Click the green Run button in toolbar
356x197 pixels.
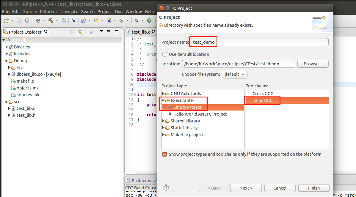[x=149, y=21]
